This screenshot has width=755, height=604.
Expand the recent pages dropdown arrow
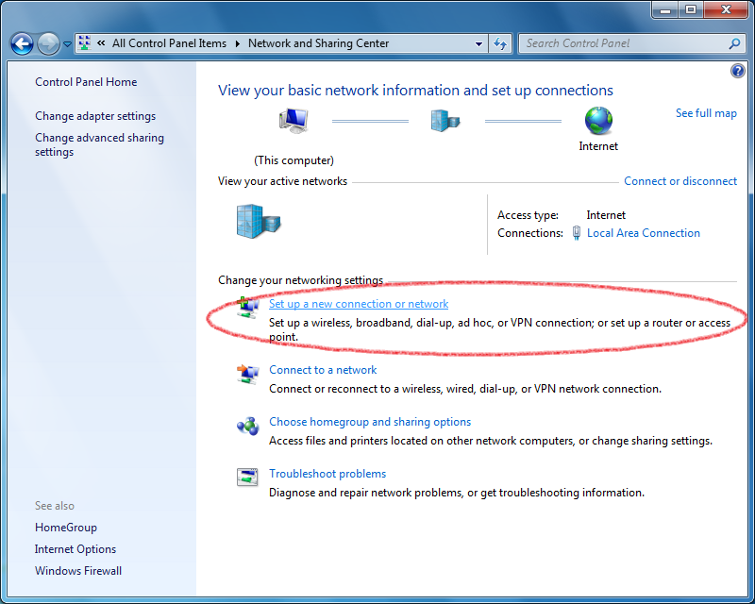pyautogui.click(x=68, y=44)
